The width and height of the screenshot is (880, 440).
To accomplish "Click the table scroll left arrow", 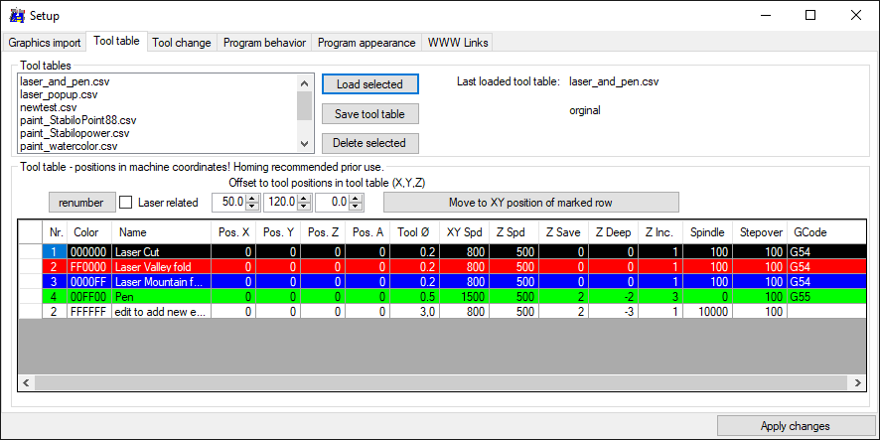I will click(x=26, y=382).
